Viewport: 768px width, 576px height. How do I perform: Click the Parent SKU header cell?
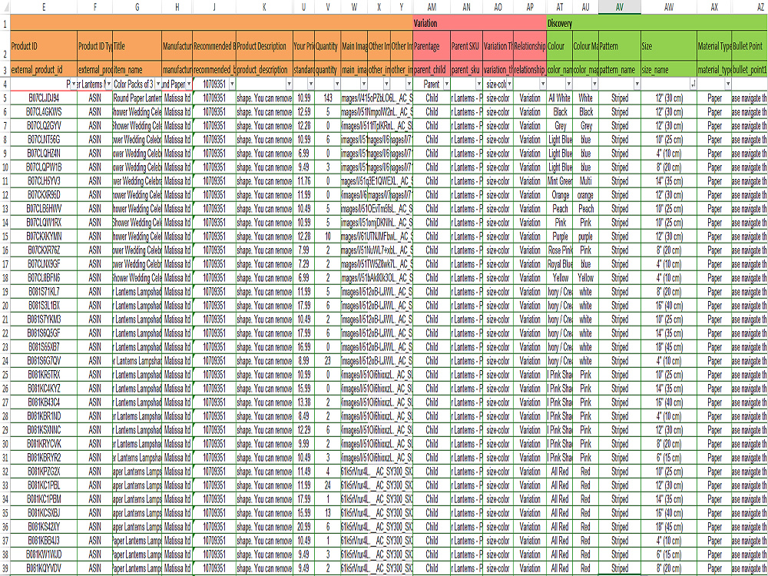click(x=466, y=47)
